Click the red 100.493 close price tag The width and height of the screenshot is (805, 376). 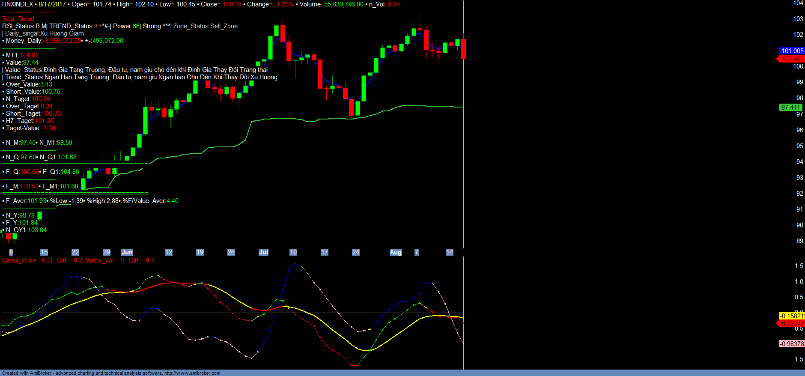click(792, 59)
